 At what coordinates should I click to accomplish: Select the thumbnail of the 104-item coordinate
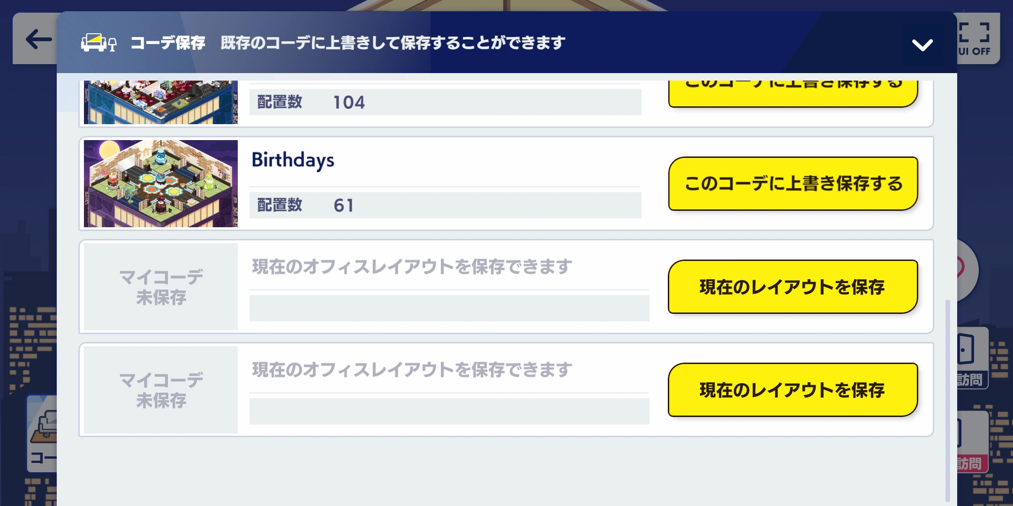pyautogui.click(x=161, y=102)
